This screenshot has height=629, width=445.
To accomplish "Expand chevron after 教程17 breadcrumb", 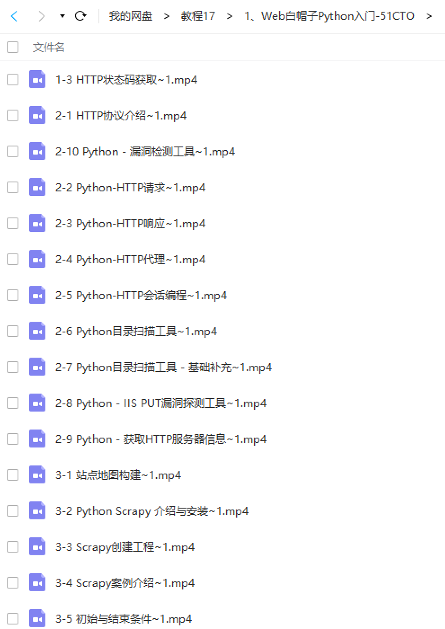I will (x=230, y=17).
